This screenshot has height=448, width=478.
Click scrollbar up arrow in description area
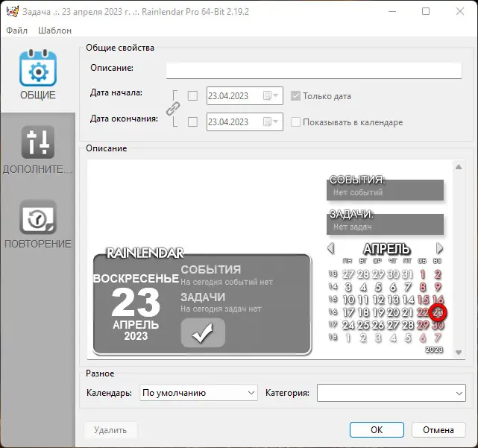[x=459, y=167]
